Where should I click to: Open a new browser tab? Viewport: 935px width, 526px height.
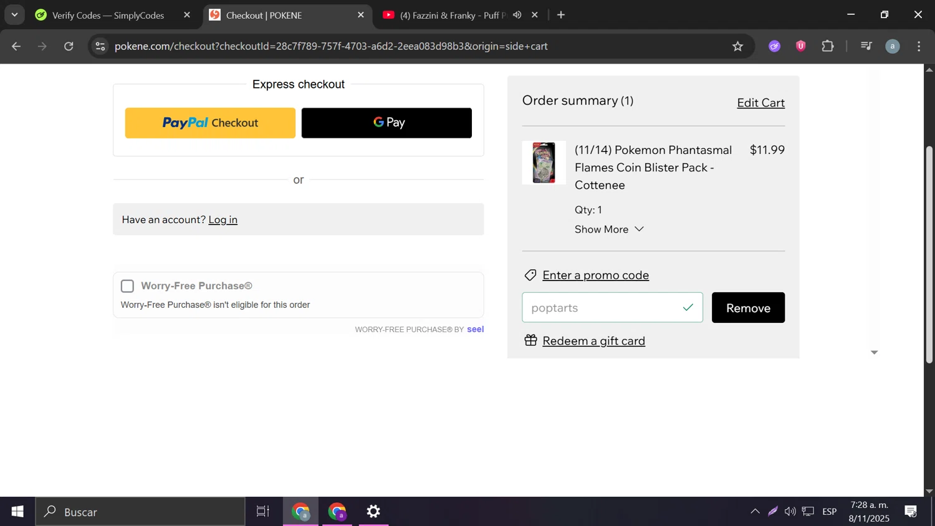tap(561, 15)
